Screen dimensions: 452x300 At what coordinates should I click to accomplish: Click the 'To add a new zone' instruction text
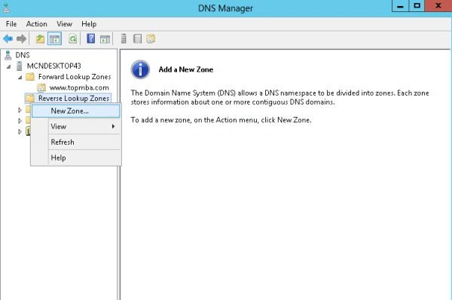click(x=221, y=120)
